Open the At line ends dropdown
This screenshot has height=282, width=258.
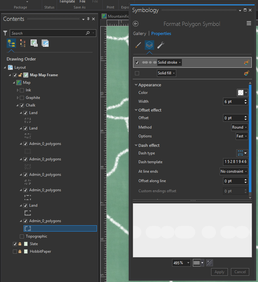[x=234, y=171]
